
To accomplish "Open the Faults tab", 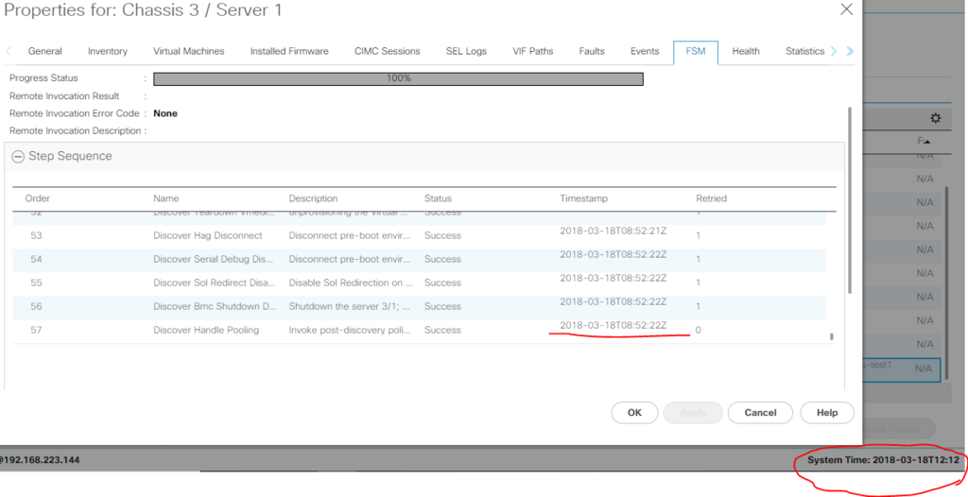I will (x=592, y=51).
